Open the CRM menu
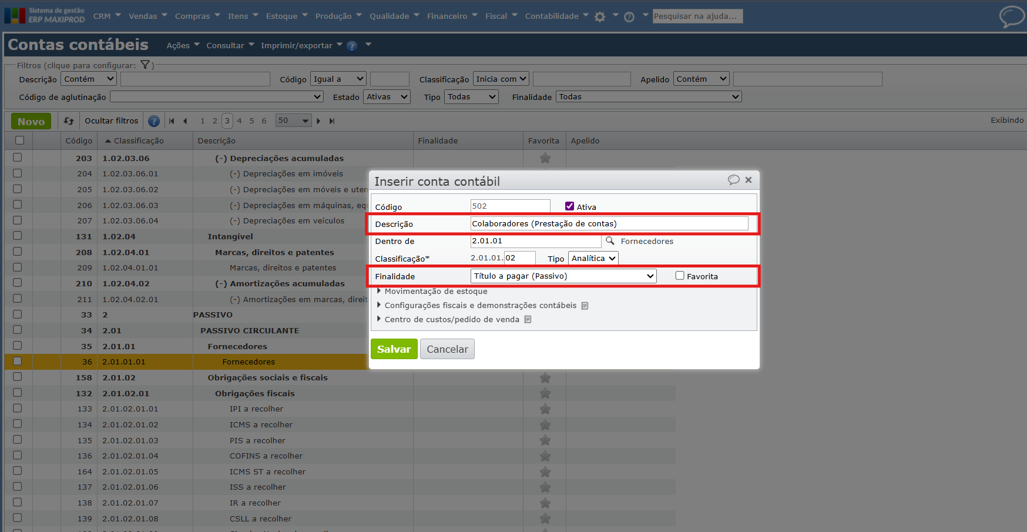 pos(107,16)
